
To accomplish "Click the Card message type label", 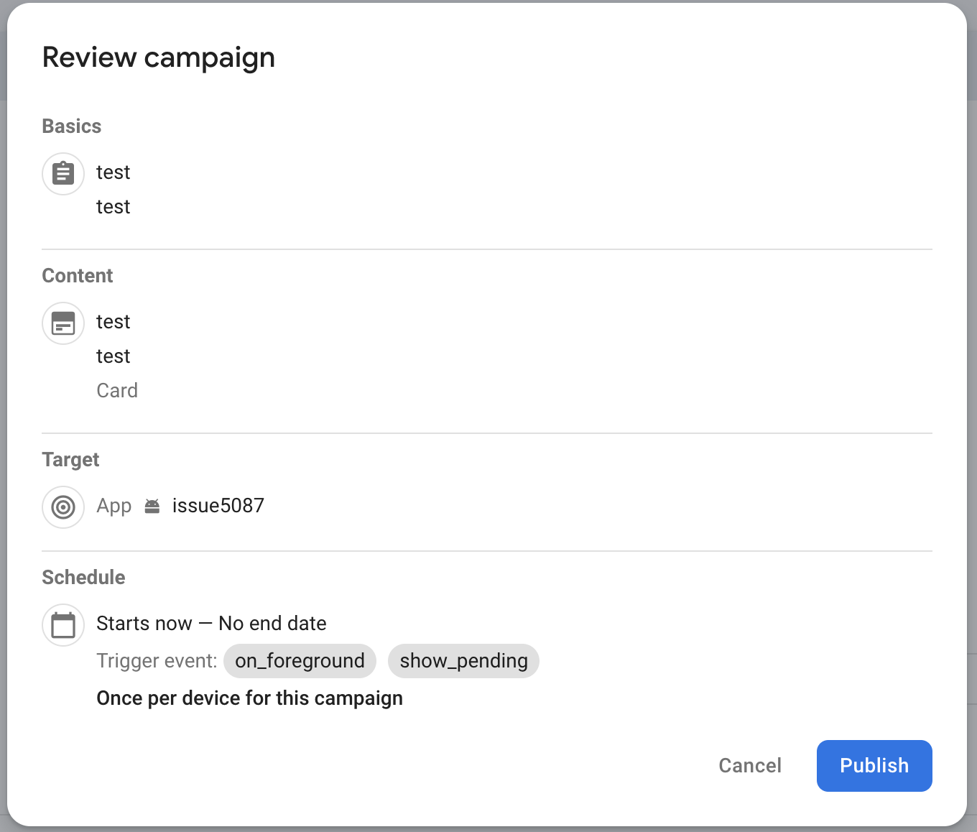I will point(117,390).
